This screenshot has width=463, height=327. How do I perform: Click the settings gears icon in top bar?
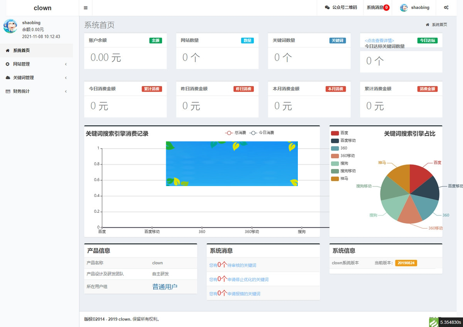tap(446, 7)
